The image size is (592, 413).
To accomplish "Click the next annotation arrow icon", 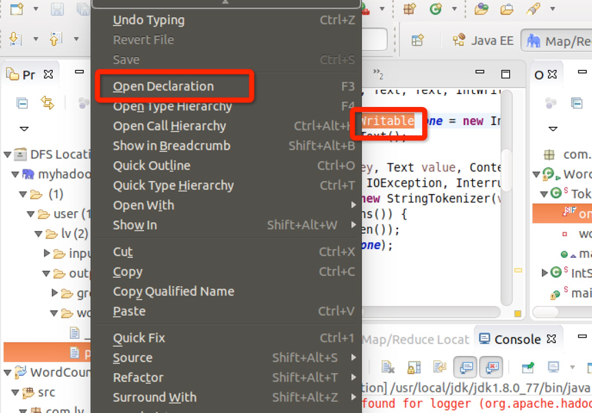I will tap(15, 38).
